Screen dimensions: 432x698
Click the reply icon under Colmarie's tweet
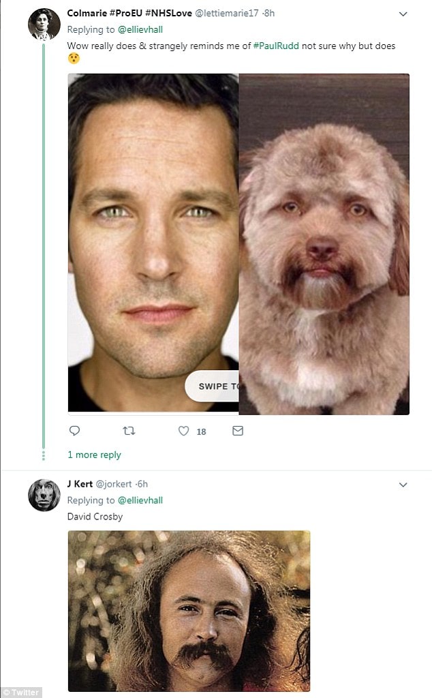click(x=75, y=431)
